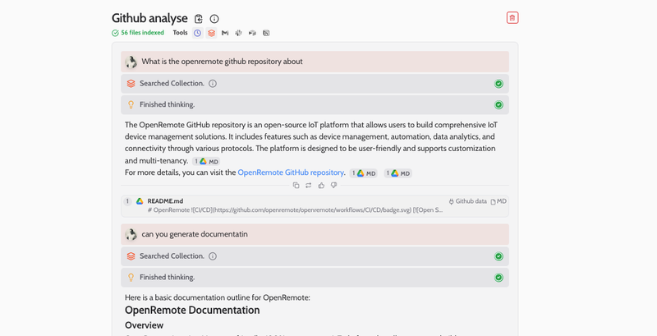Copy the first answer with the copy icon
Image resolution: width=657 pixels, height=336 pixels.
(x=296, y=185)
